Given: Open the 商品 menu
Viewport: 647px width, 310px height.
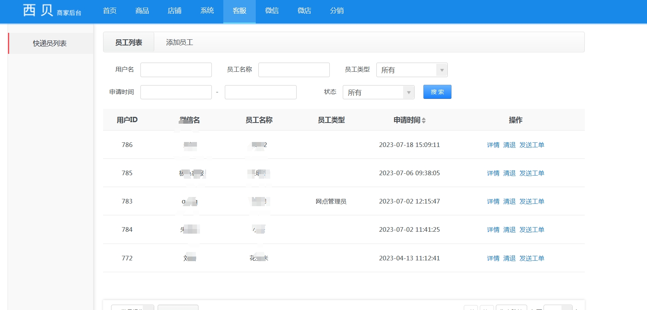Looking at the screenshot, I should [x=142, y=11].
